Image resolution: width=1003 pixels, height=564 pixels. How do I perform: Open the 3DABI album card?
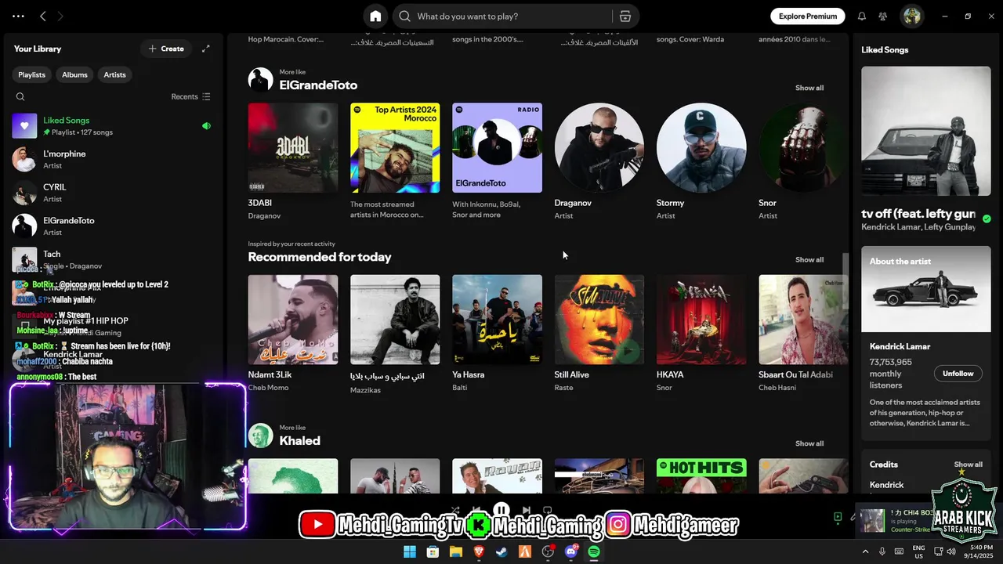click(x=293, y=162)
